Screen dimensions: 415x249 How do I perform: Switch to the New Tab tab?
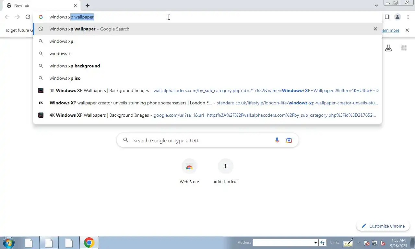pyautogui.click(x=41, y=6)
